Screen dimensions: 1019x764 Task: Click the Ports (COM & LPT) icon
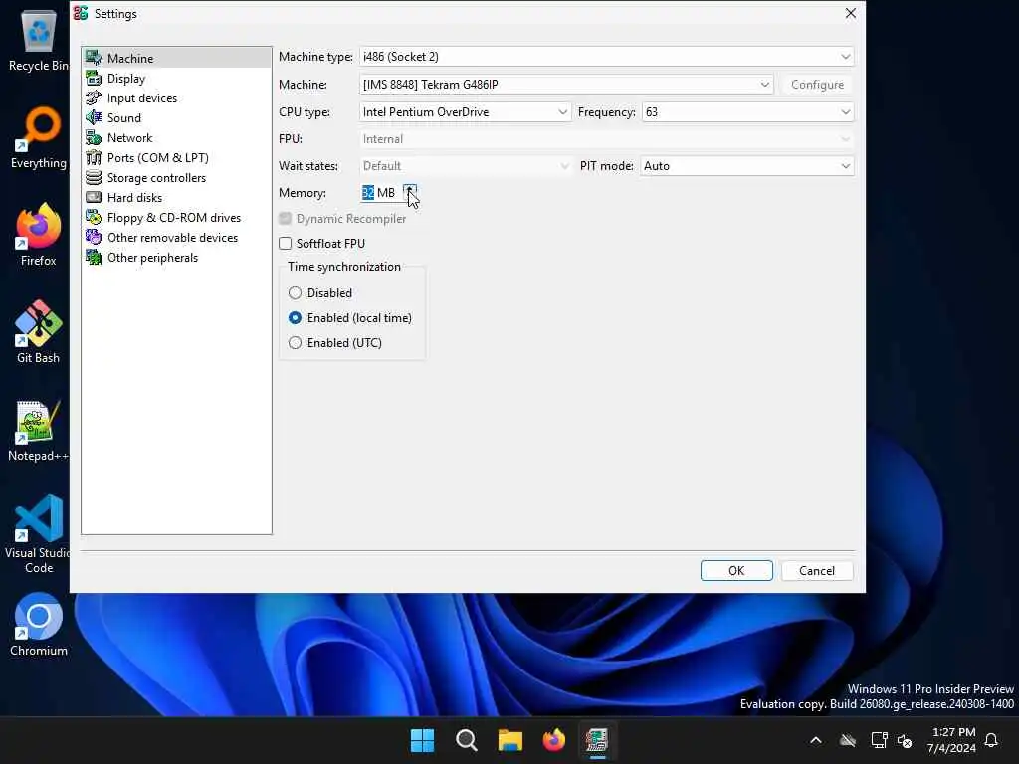tap(94, 158)
